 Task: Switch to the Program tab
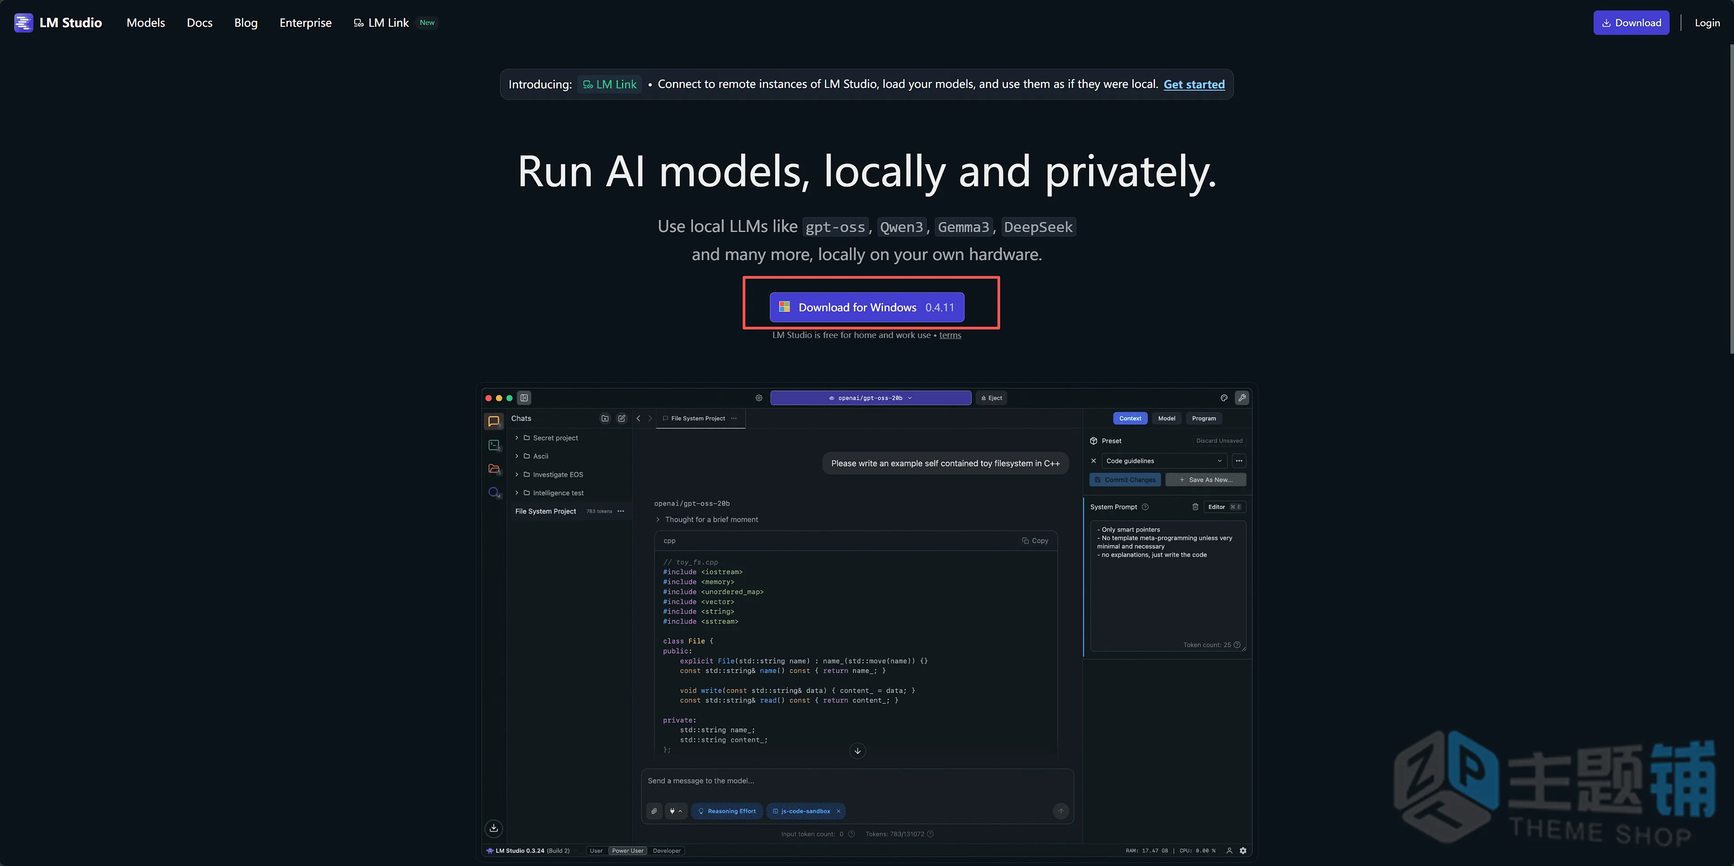pyautogui.click(x=1204, y=418)
